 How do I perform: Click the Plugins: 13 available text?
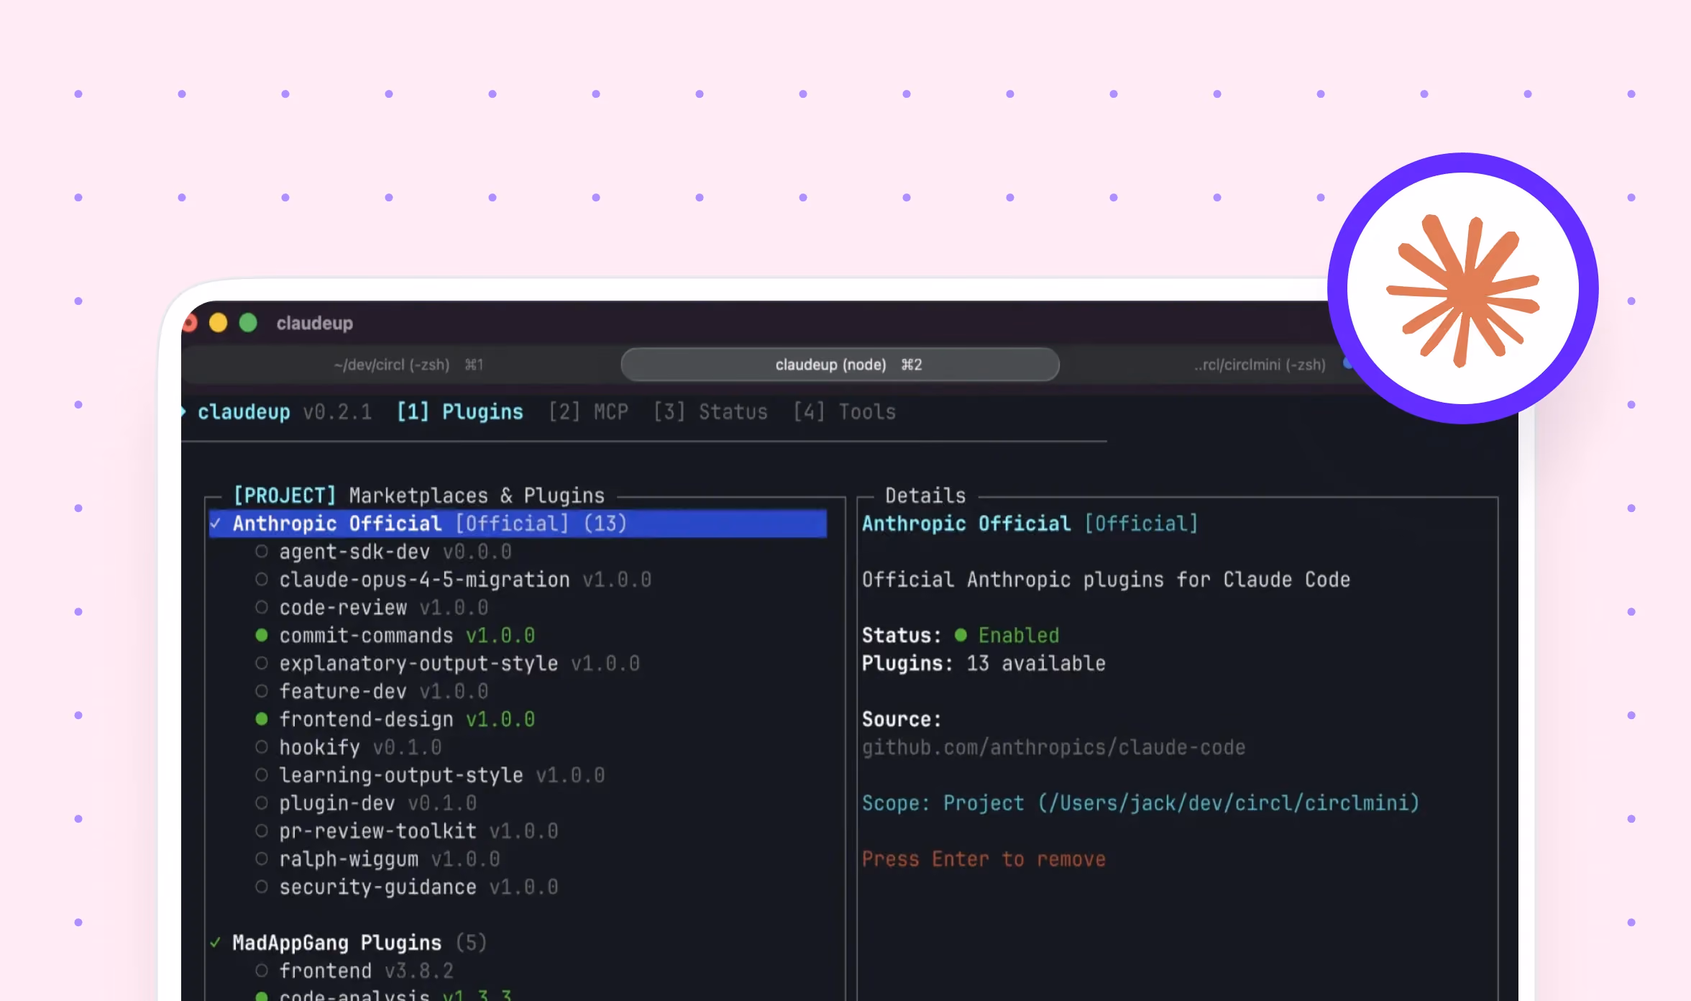click(984, 663)
